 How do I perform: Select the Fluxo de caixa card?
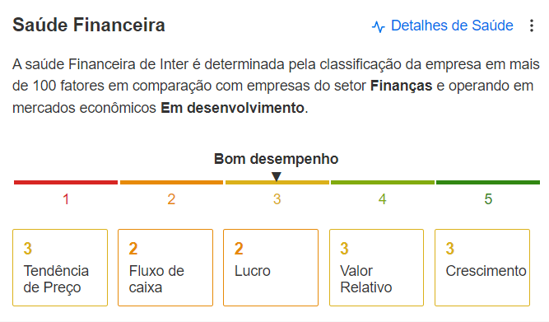[165, 268]
